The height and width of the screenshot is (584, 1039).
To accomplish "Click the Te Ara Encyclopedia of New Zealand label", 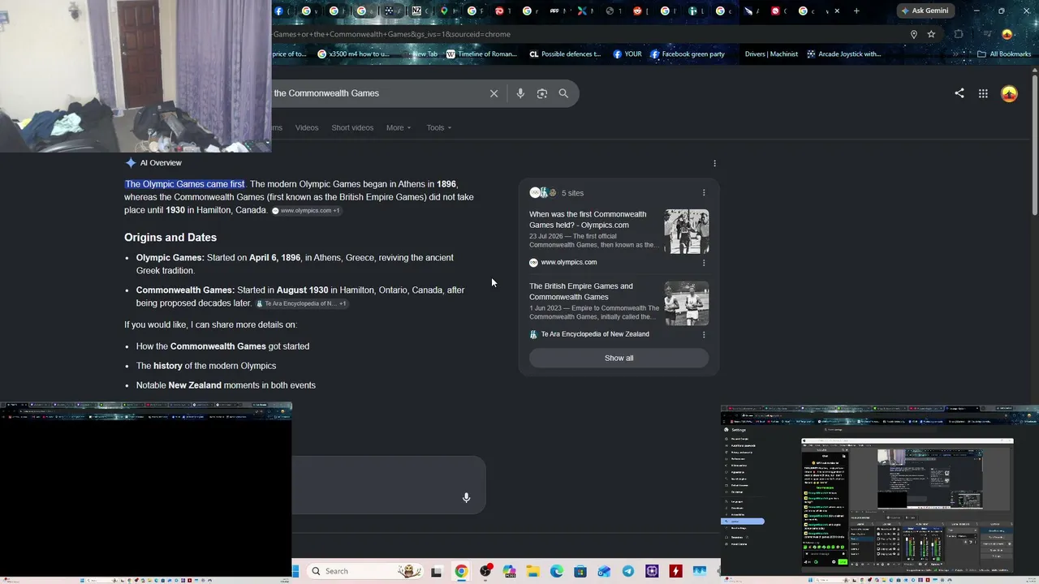I will (595, 334).
